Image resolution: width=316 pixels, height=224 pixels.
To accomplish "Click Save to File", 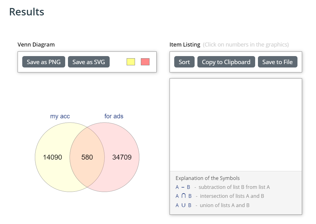I will click(x=277, y=62).
